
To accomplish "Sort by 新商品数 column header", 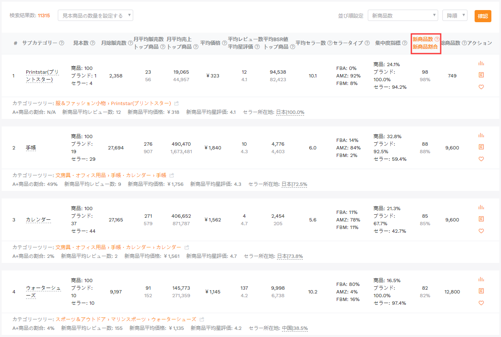I will click(x=422, y=39).
